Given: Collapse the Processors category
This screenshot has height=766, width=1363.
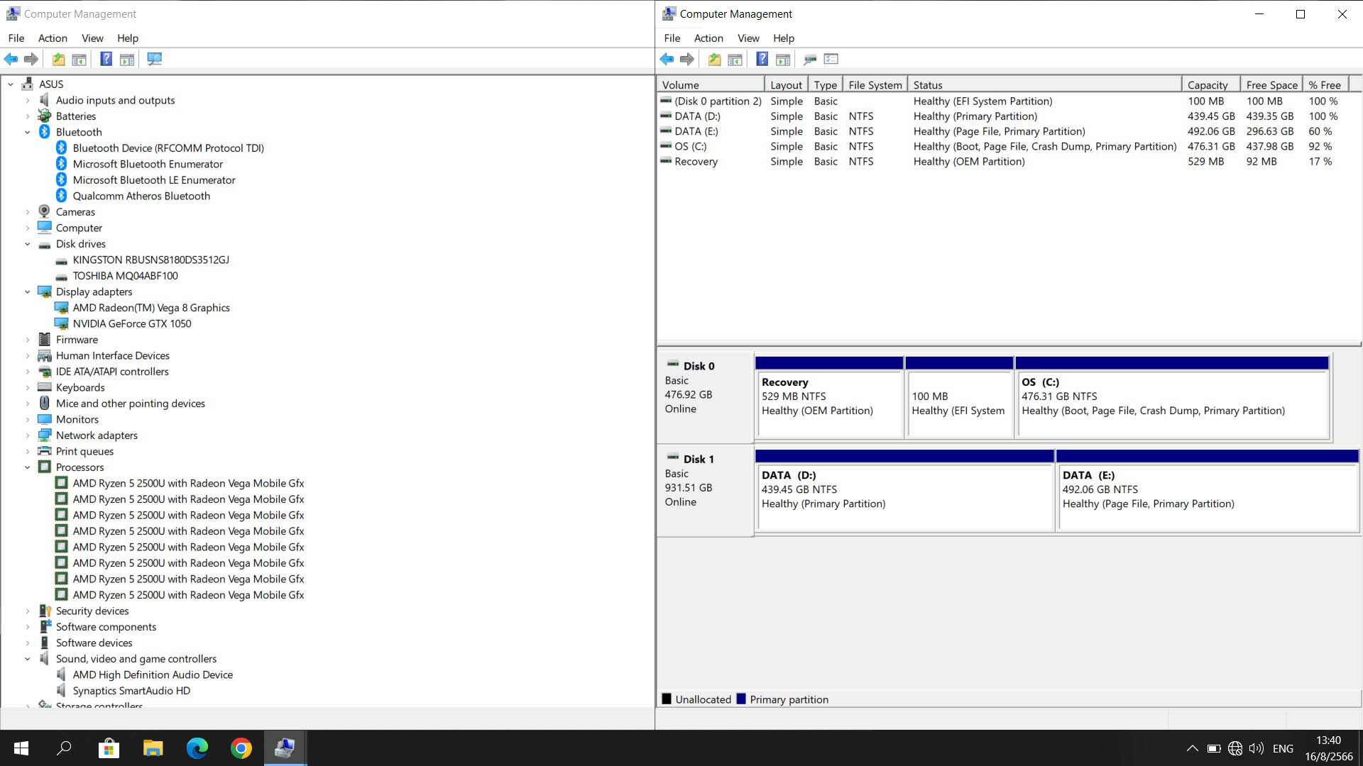Looking at the screenshot, I should 28,467.
